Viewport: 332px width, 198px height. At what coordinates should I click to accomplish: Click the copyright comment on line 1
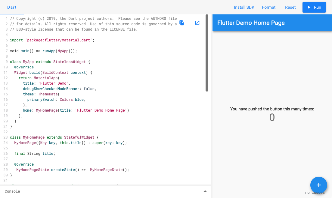click(93, 19)
